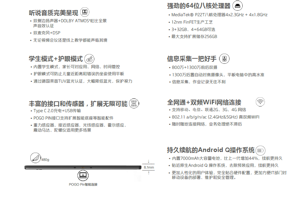Image resolution: width=306 pixels, height=207 pixels.
Task: Click the Type C 2.0充电+USB传输 bullet
Action: (x=57, y=111)
